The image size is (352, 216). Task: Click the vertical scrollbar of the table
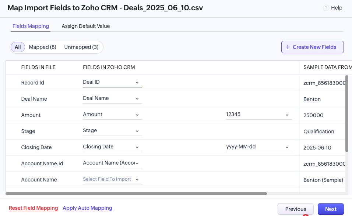coord(347,114)
